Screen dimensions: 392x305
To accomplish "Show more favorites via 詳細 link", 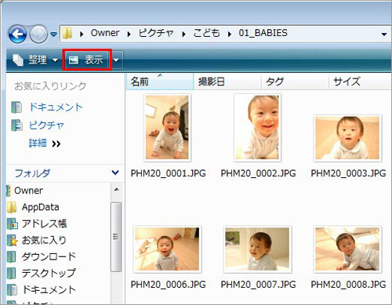I will click(x=45, y=143).
